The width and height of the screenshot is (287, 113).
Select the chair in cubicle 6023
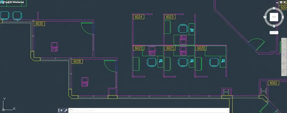pyautogui.click(x=183, y=28)
